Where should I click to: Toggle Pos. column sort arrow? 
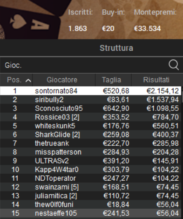(x=28, y=81)
